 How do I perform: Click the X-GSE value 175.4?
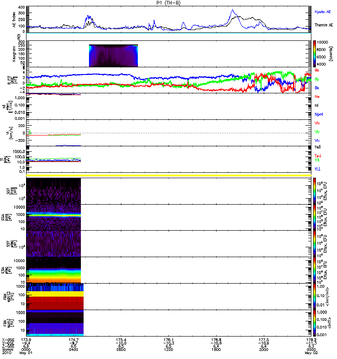tap(121, 340)
